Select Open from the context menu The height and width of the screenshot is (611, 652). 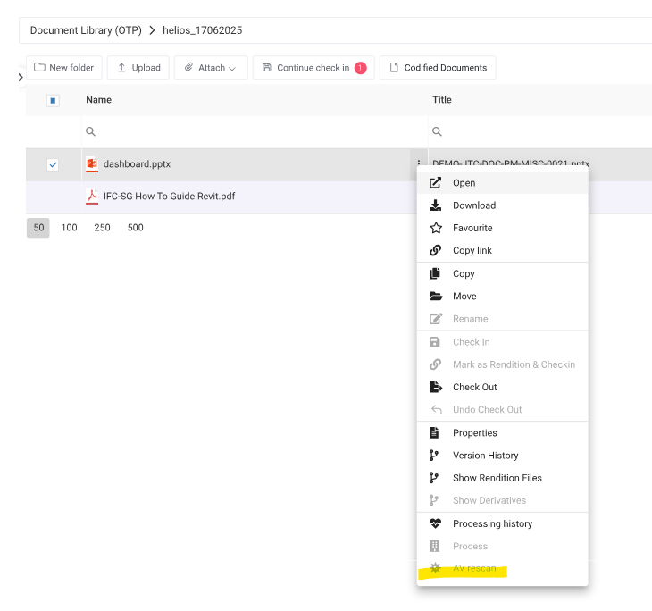tap(464, 183)
